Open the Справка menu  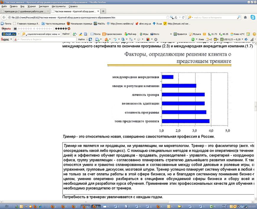click(x=73, y=7)
